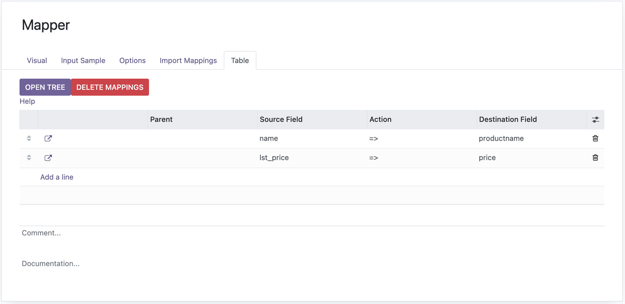Sort by the Parent column header
Screen dimensions: 625x304
tap(203, 119)
